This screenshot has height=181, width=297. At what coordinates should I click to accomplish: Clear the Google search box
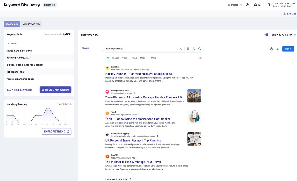point(181,49)
